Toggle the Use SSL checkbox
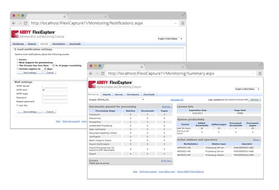279x190 pixels. pos(17,105)
